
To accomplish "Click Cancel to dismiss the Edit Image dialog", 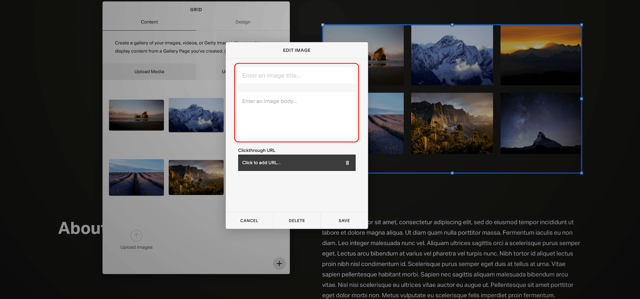I will (249, 220).
